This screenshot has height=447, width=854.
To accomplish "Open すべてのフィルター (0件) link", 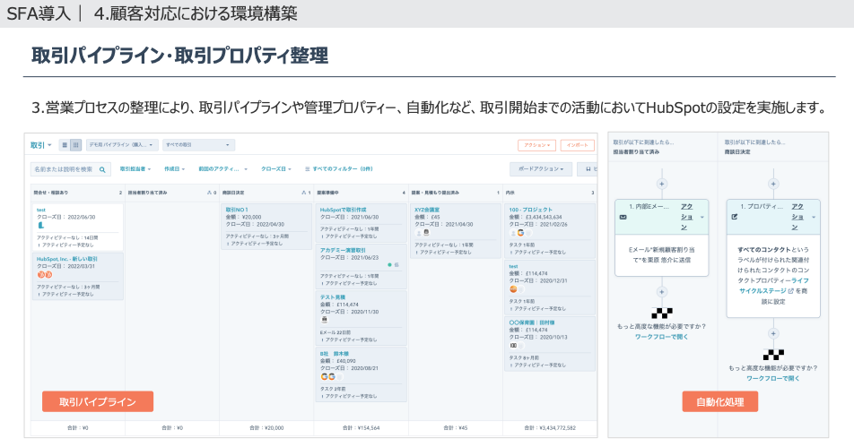I will [x=343, y=169].
